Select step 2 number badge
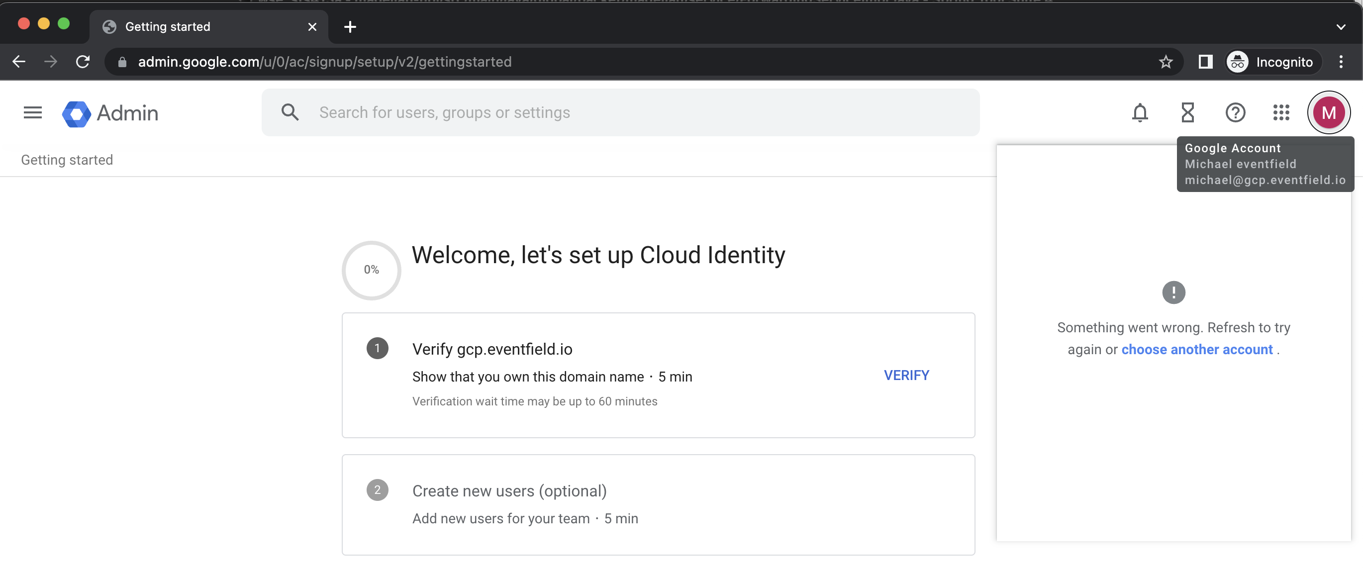Screen dimensions: 1363x578 pyautogui.click(x=377, y=489)
